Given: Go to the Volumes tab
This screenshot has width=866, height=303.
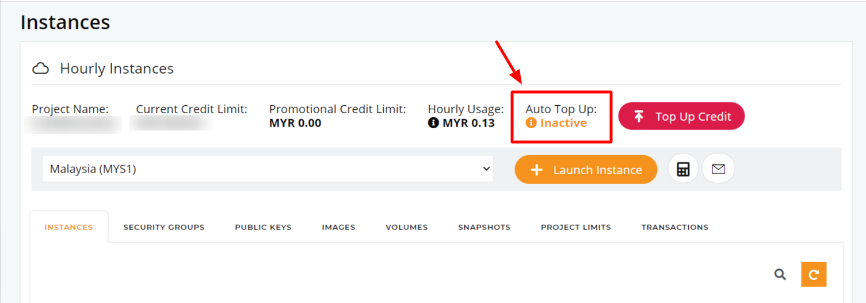Looking at the screenshot, I should point(407,227).
